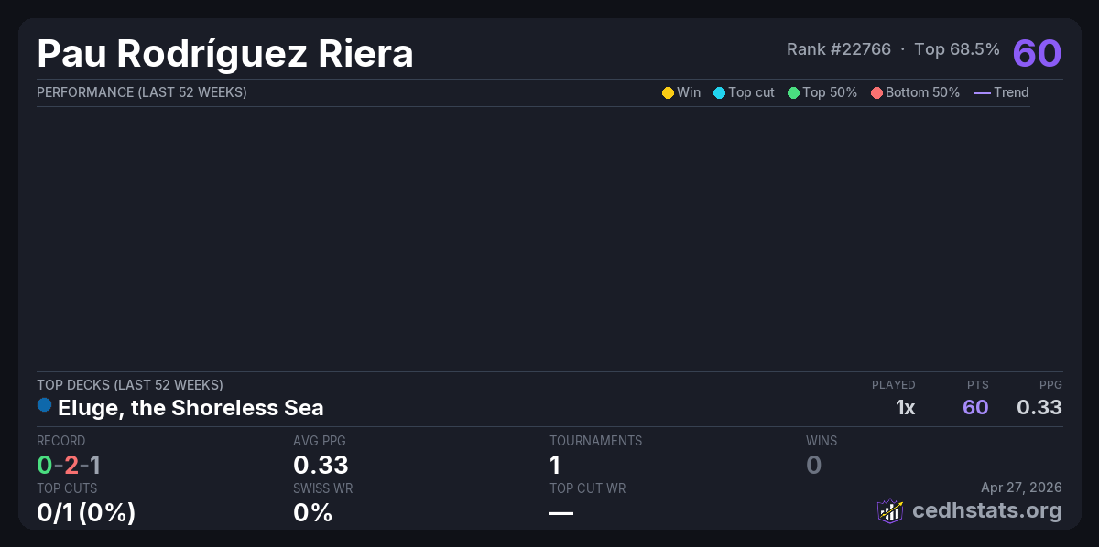This screenshot has width=1099, height=547.
Task: Open the cedhstats.org site link
Action: [987, 510]
